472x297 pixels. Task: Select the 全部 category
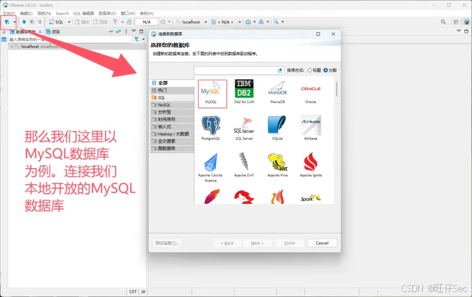tap(172, 83)
